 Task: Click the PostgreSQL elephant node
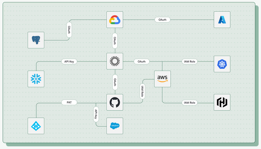(36, 40)
